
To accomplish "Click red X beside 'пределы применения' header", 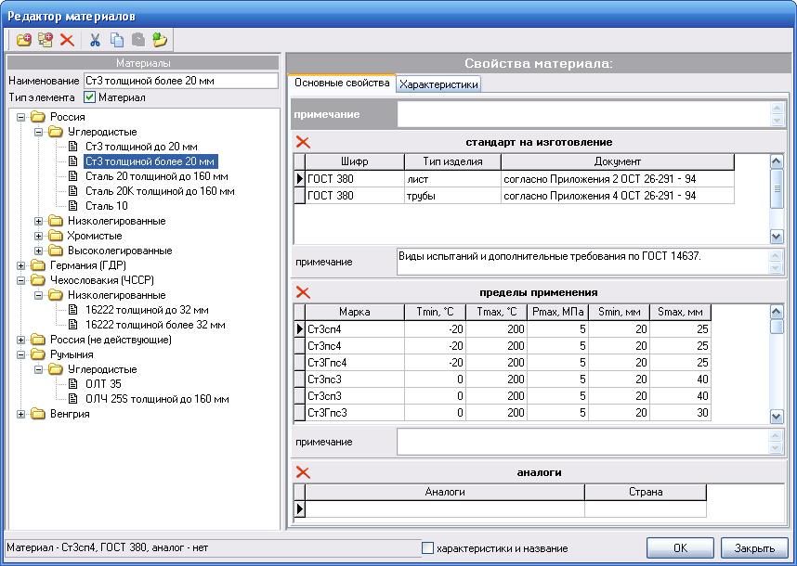I will tap(303, 292).
